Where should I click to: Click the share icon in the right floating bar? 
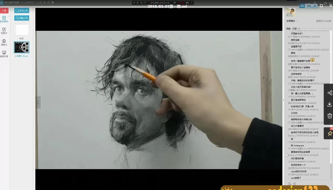[x=330, y=93]
